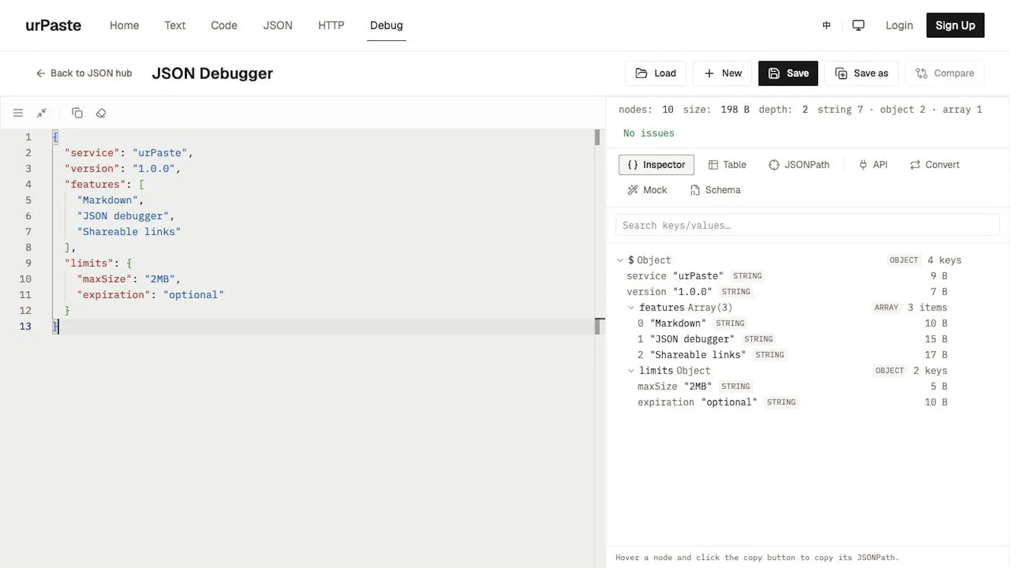Switch to the API tab
This screenshot has height=568, width=1010.
(x=873, y=165)
